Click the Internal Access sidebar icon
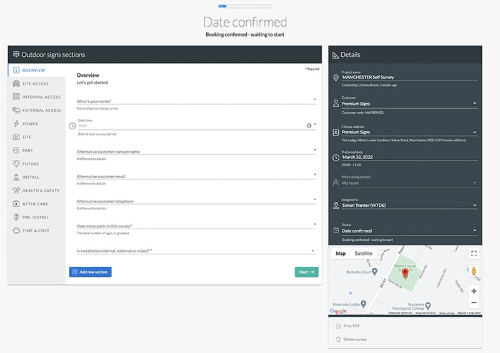 coord(16,97)
